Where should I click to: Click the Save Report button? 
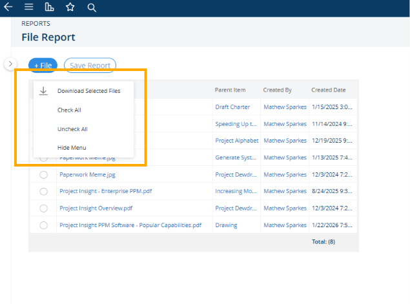click(x=90, y=65)
